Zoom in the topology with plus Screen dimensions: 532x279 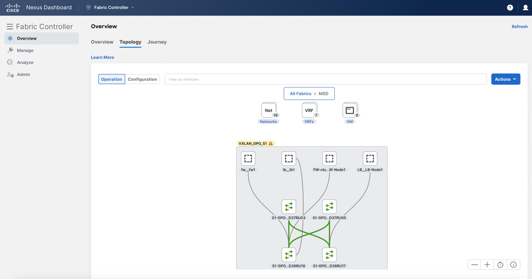coord(487,265)
